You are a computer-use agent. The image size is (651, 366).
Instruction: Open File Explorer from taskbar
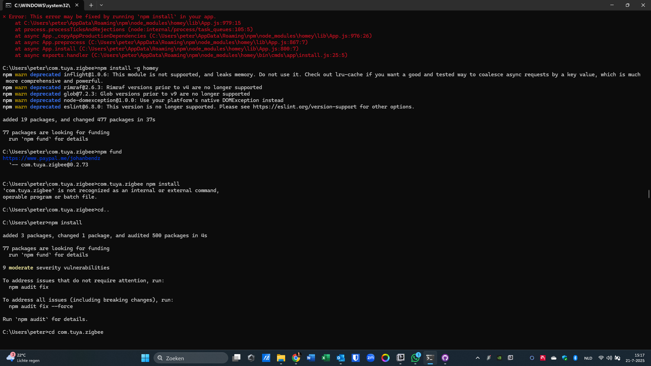(281, 358)
